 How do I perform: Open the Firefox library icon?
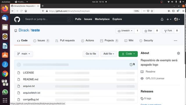[169, 11]
